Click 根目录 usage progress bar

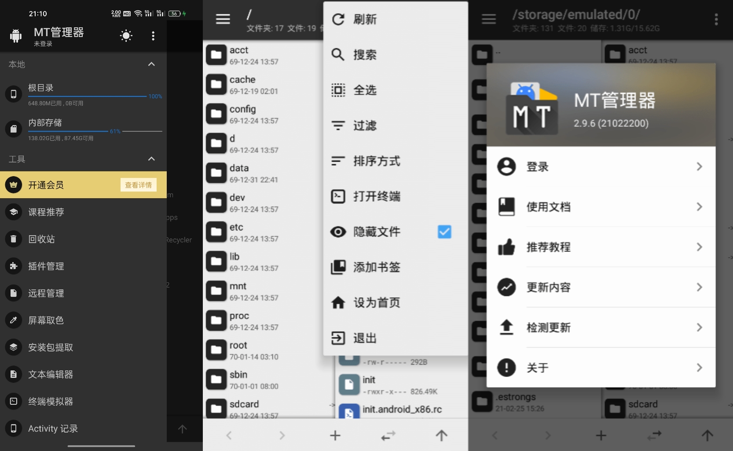click(87, 96)
